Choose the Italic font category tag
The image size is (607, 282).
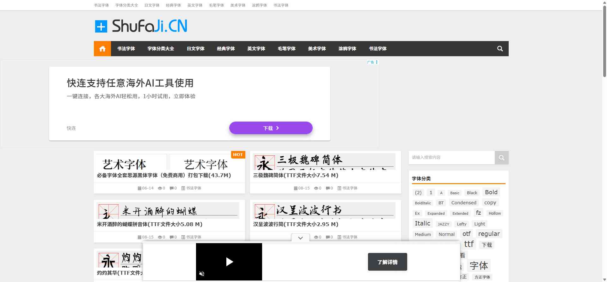422,223
